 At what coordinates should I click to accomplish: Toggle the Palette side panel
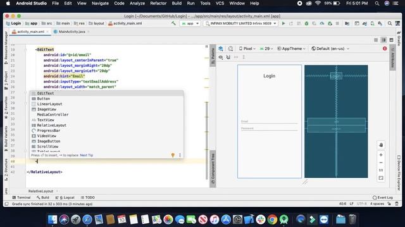(x=213, y=56)
